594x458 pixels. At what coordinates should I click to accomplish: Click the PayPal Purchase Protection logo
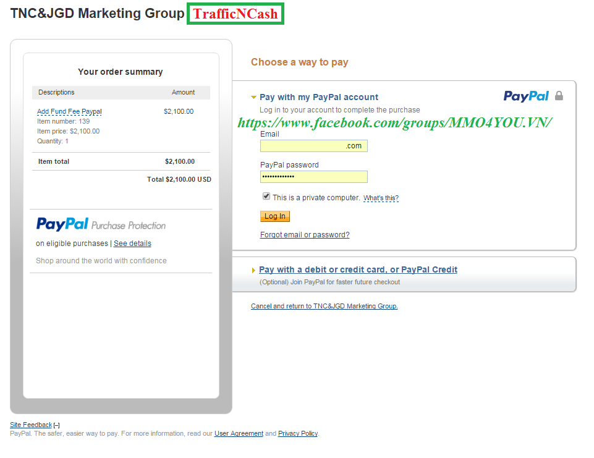[101, 224]
